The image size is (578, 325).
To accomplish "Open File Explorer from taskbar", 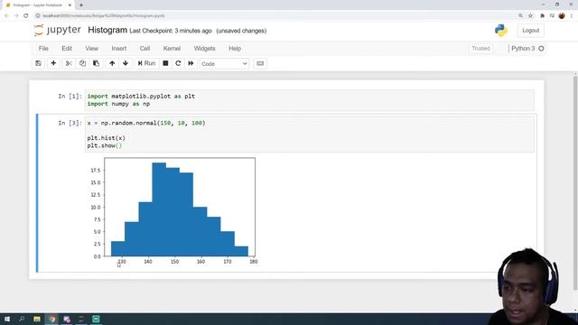I will coord(37,319).
